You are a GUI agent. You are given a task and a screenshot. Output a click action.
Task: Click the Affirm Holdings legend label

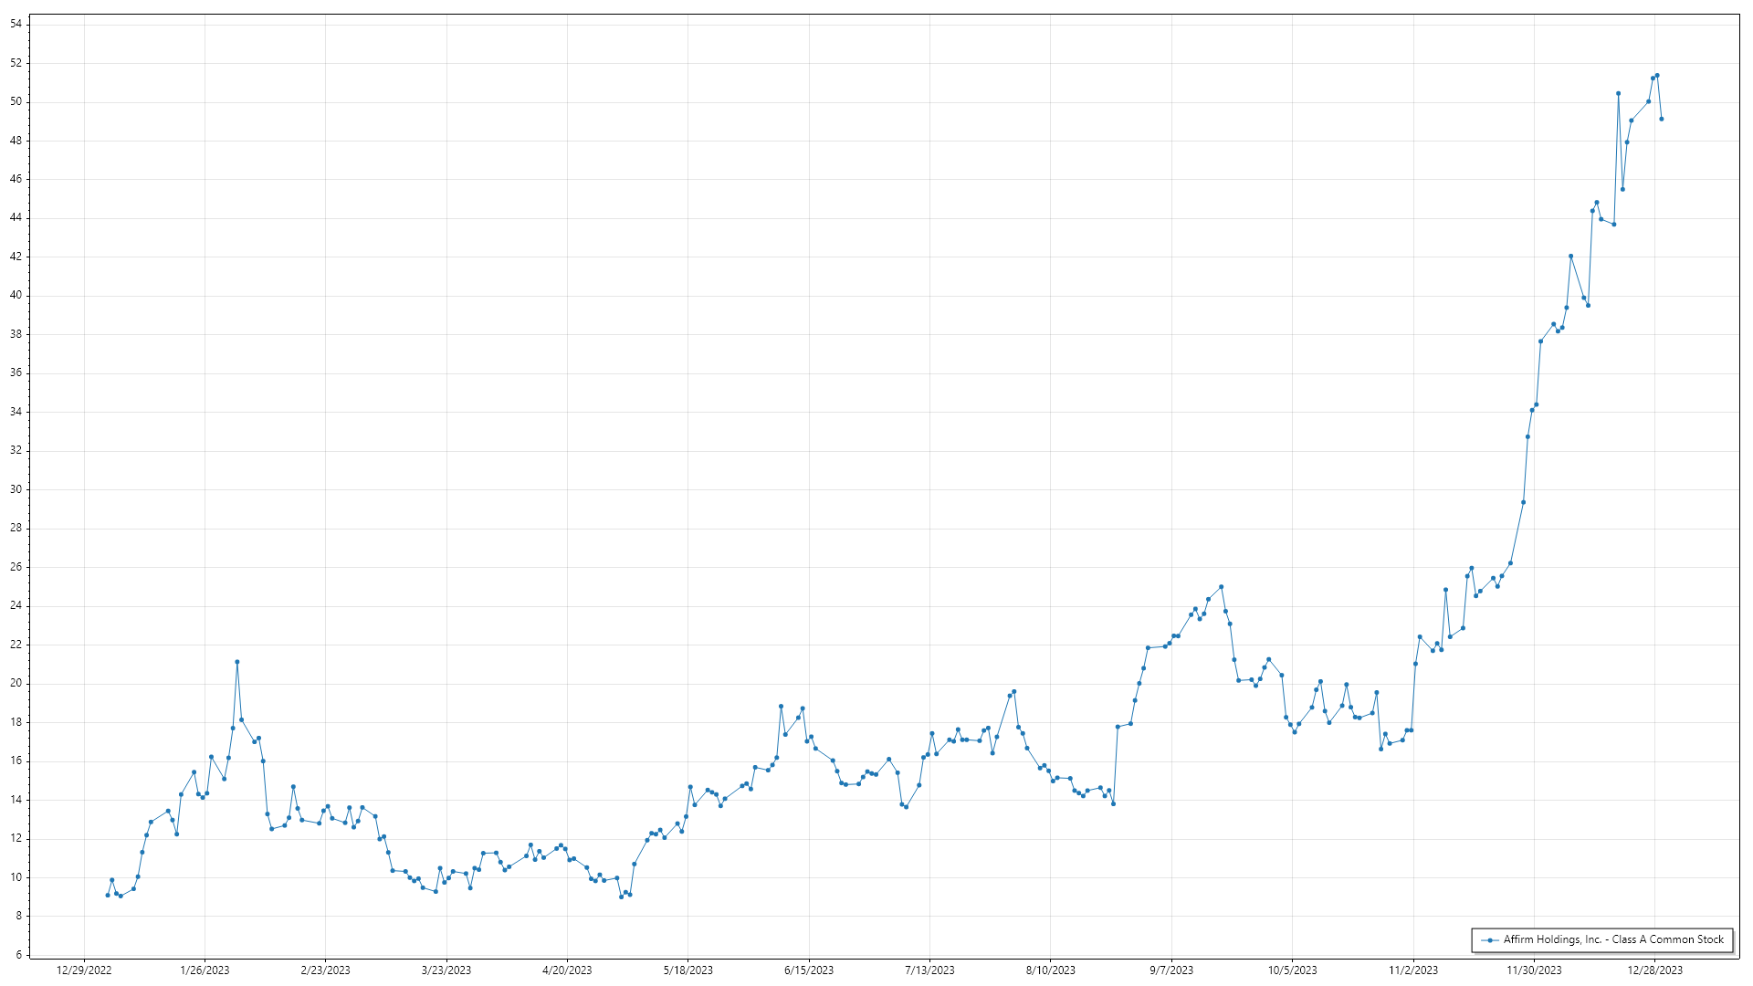[x=1613, y=939]
